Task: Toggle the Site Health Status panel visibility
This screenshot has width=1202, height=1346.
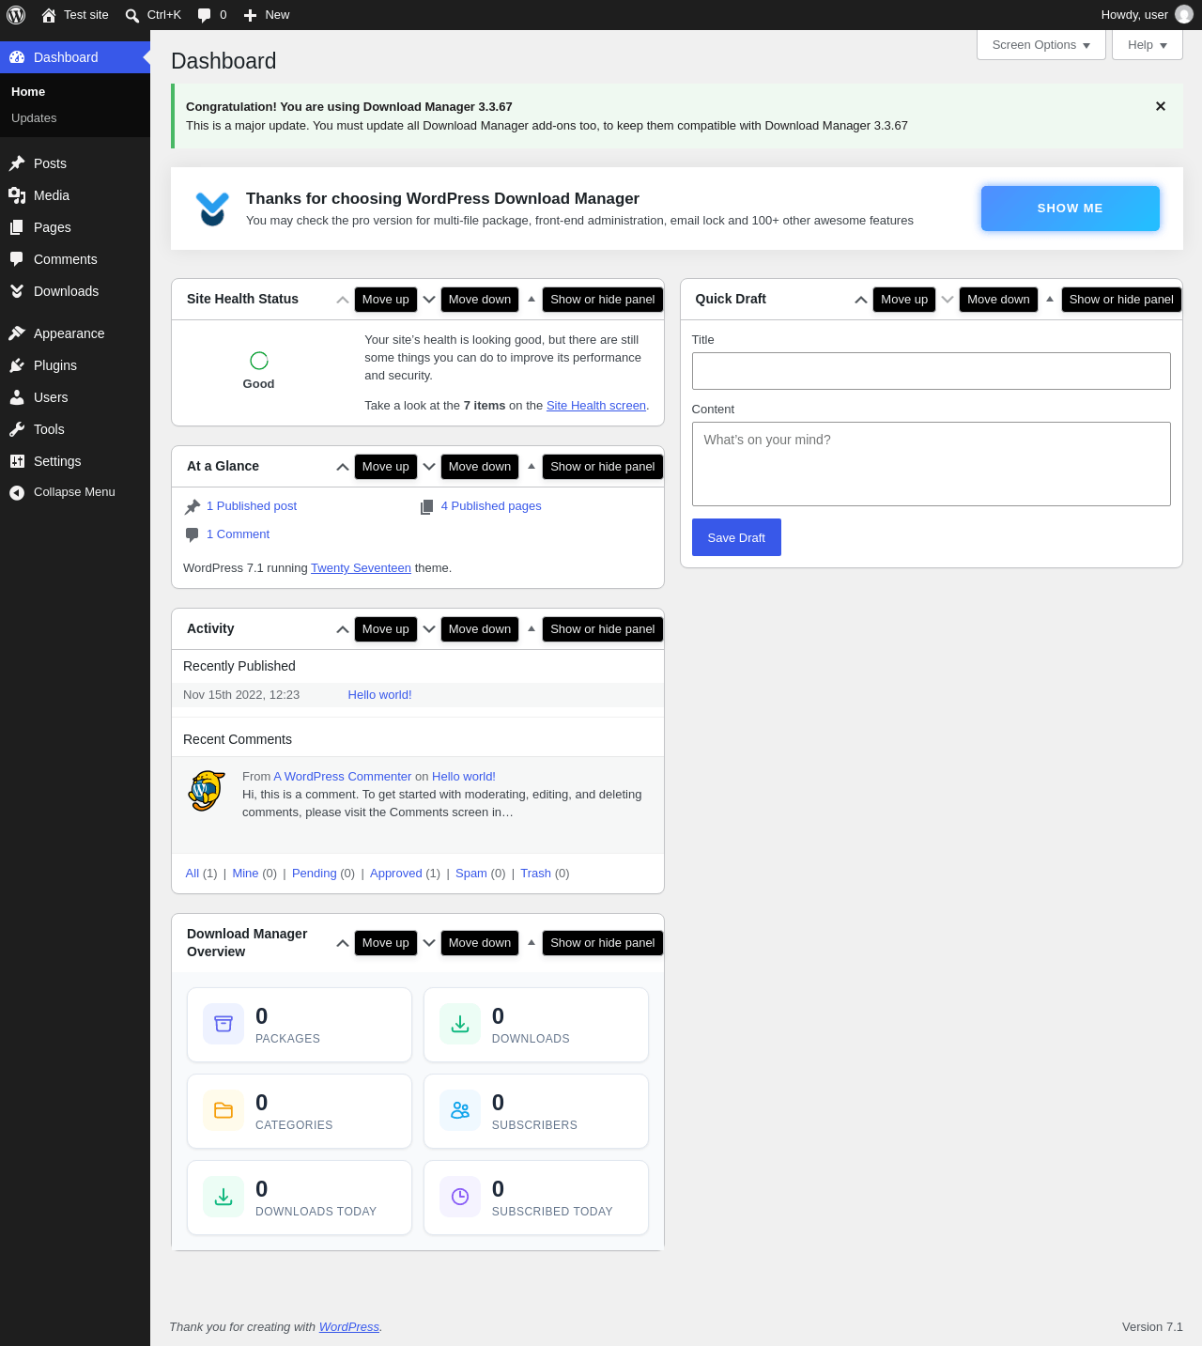Action: click(532, 300)
